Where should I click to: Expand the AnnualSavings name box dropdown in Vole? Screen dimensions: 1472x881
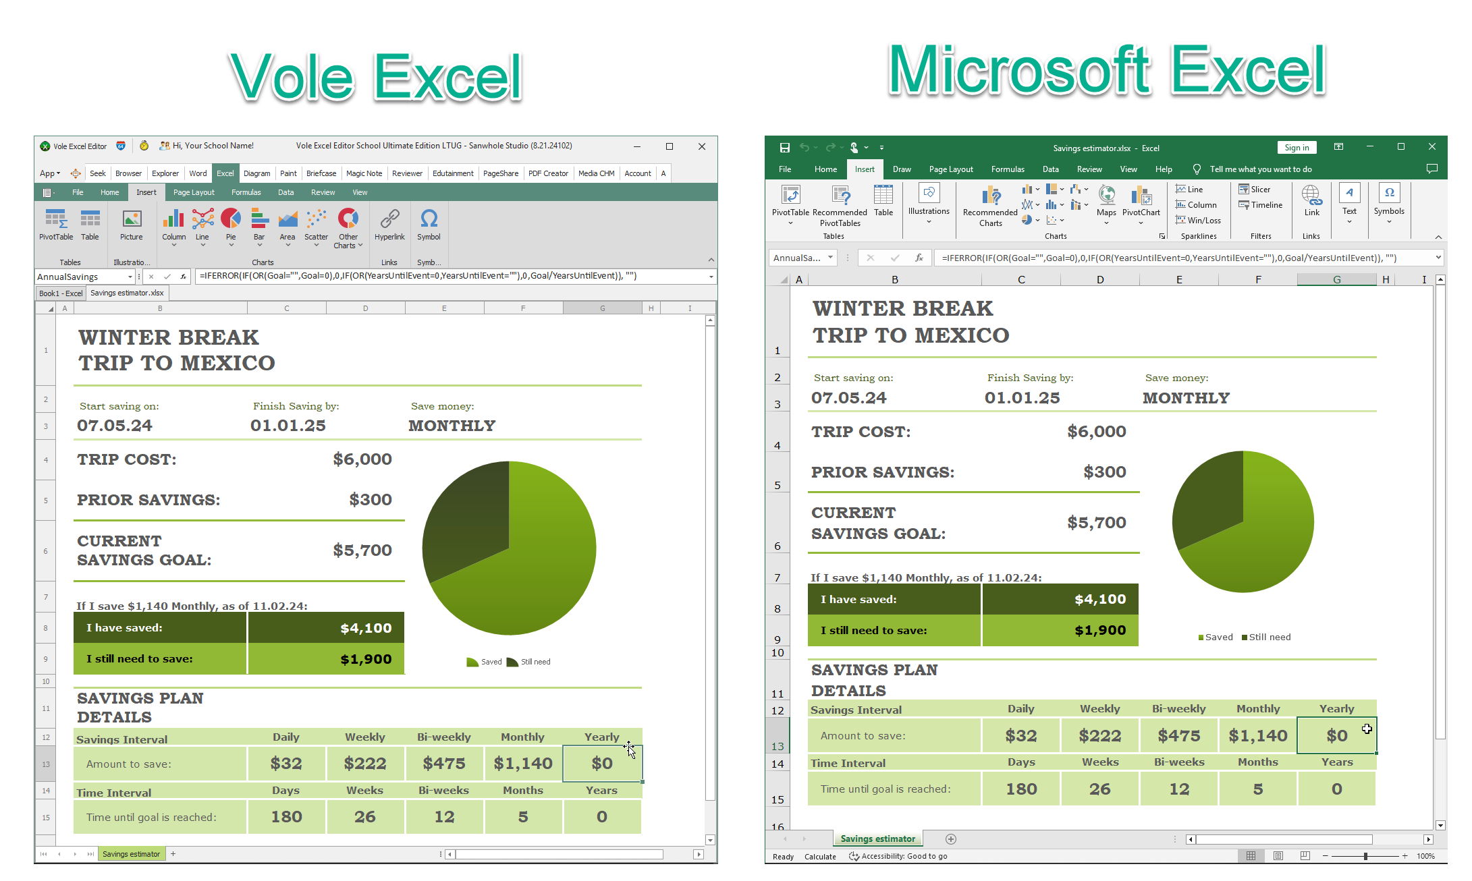click(x=130, y=277)
